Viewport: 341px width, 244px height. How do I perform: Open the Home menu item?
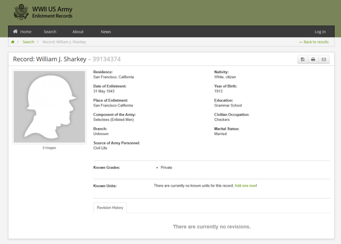coord(22,32)
